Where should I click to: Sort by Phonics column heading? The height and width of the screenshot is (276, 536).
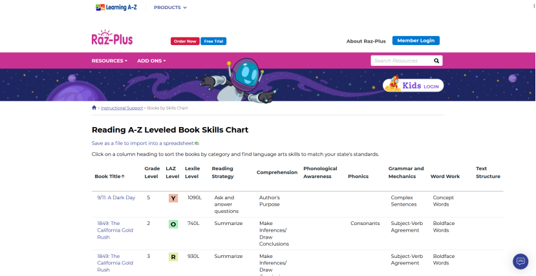point(358,177)
